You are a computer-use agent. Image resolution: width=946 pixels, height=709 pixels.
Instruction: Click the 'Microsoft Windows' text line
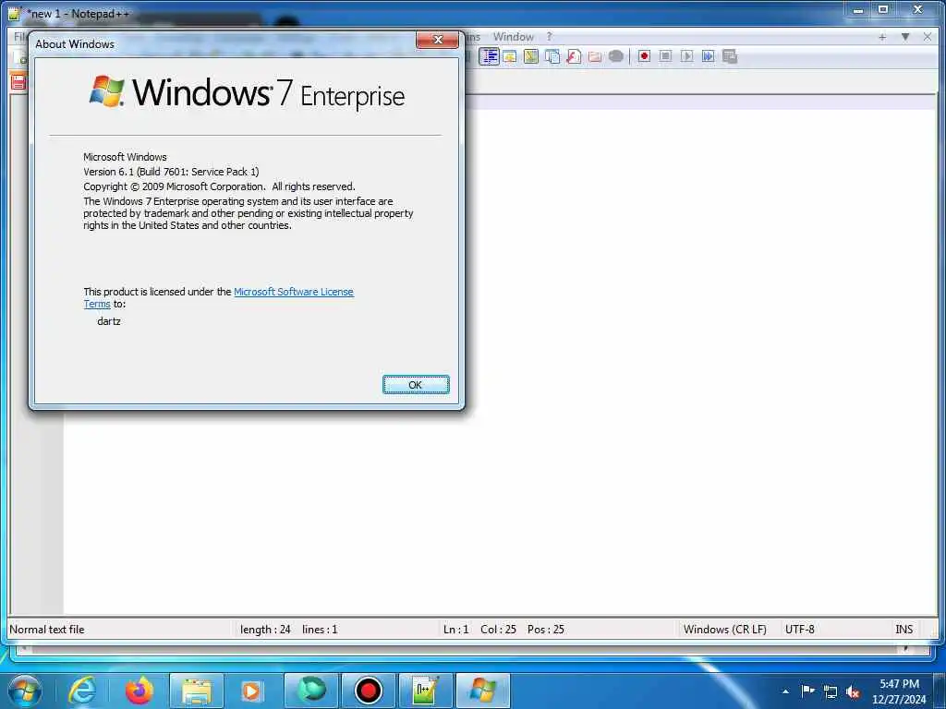click(125, 157)
